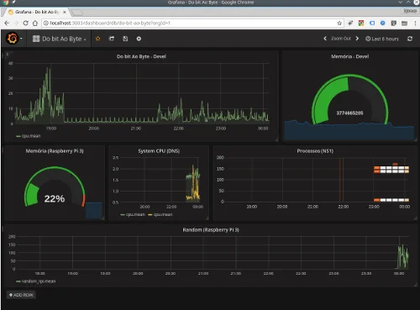The image size is (420, 310).
Task: Star the dashboard as a favorite
Action: (97, 39)
